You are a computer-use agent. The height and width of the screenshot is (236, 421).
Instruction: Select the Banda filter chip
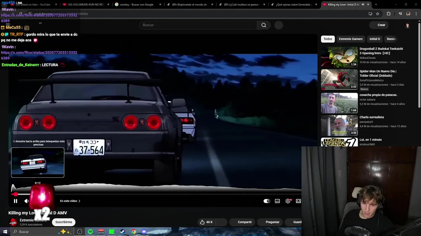391,39
